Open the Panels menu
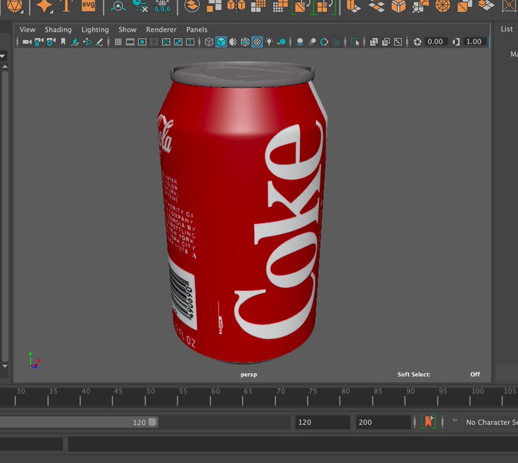 pyautogui.click(x=197, y=30)
